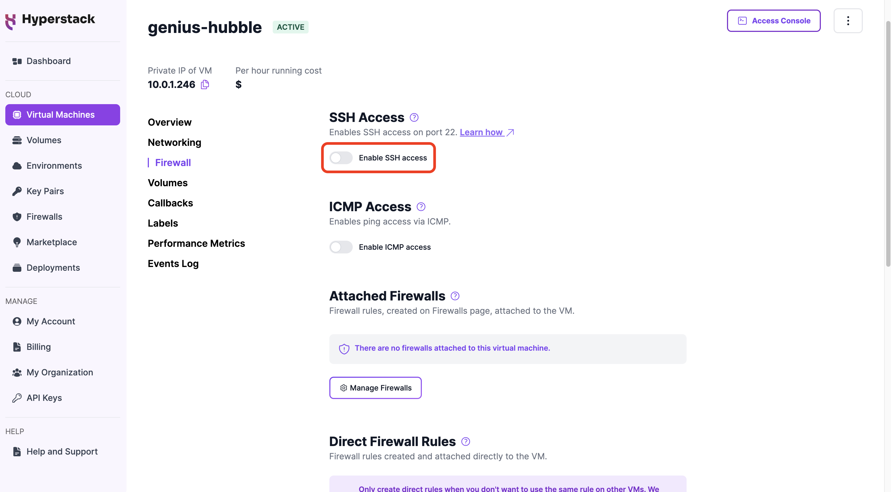Screen dimensions: 891x492
Task: Select the Overview menu item
Action: [170, 122]
